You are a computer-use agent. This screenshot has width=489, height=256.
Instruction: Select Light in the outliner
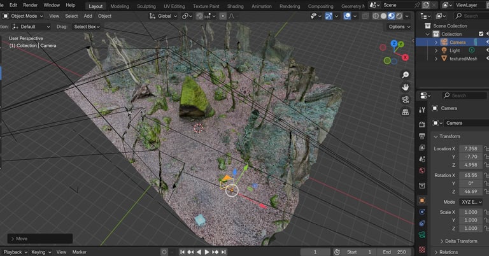click(455, 50)
